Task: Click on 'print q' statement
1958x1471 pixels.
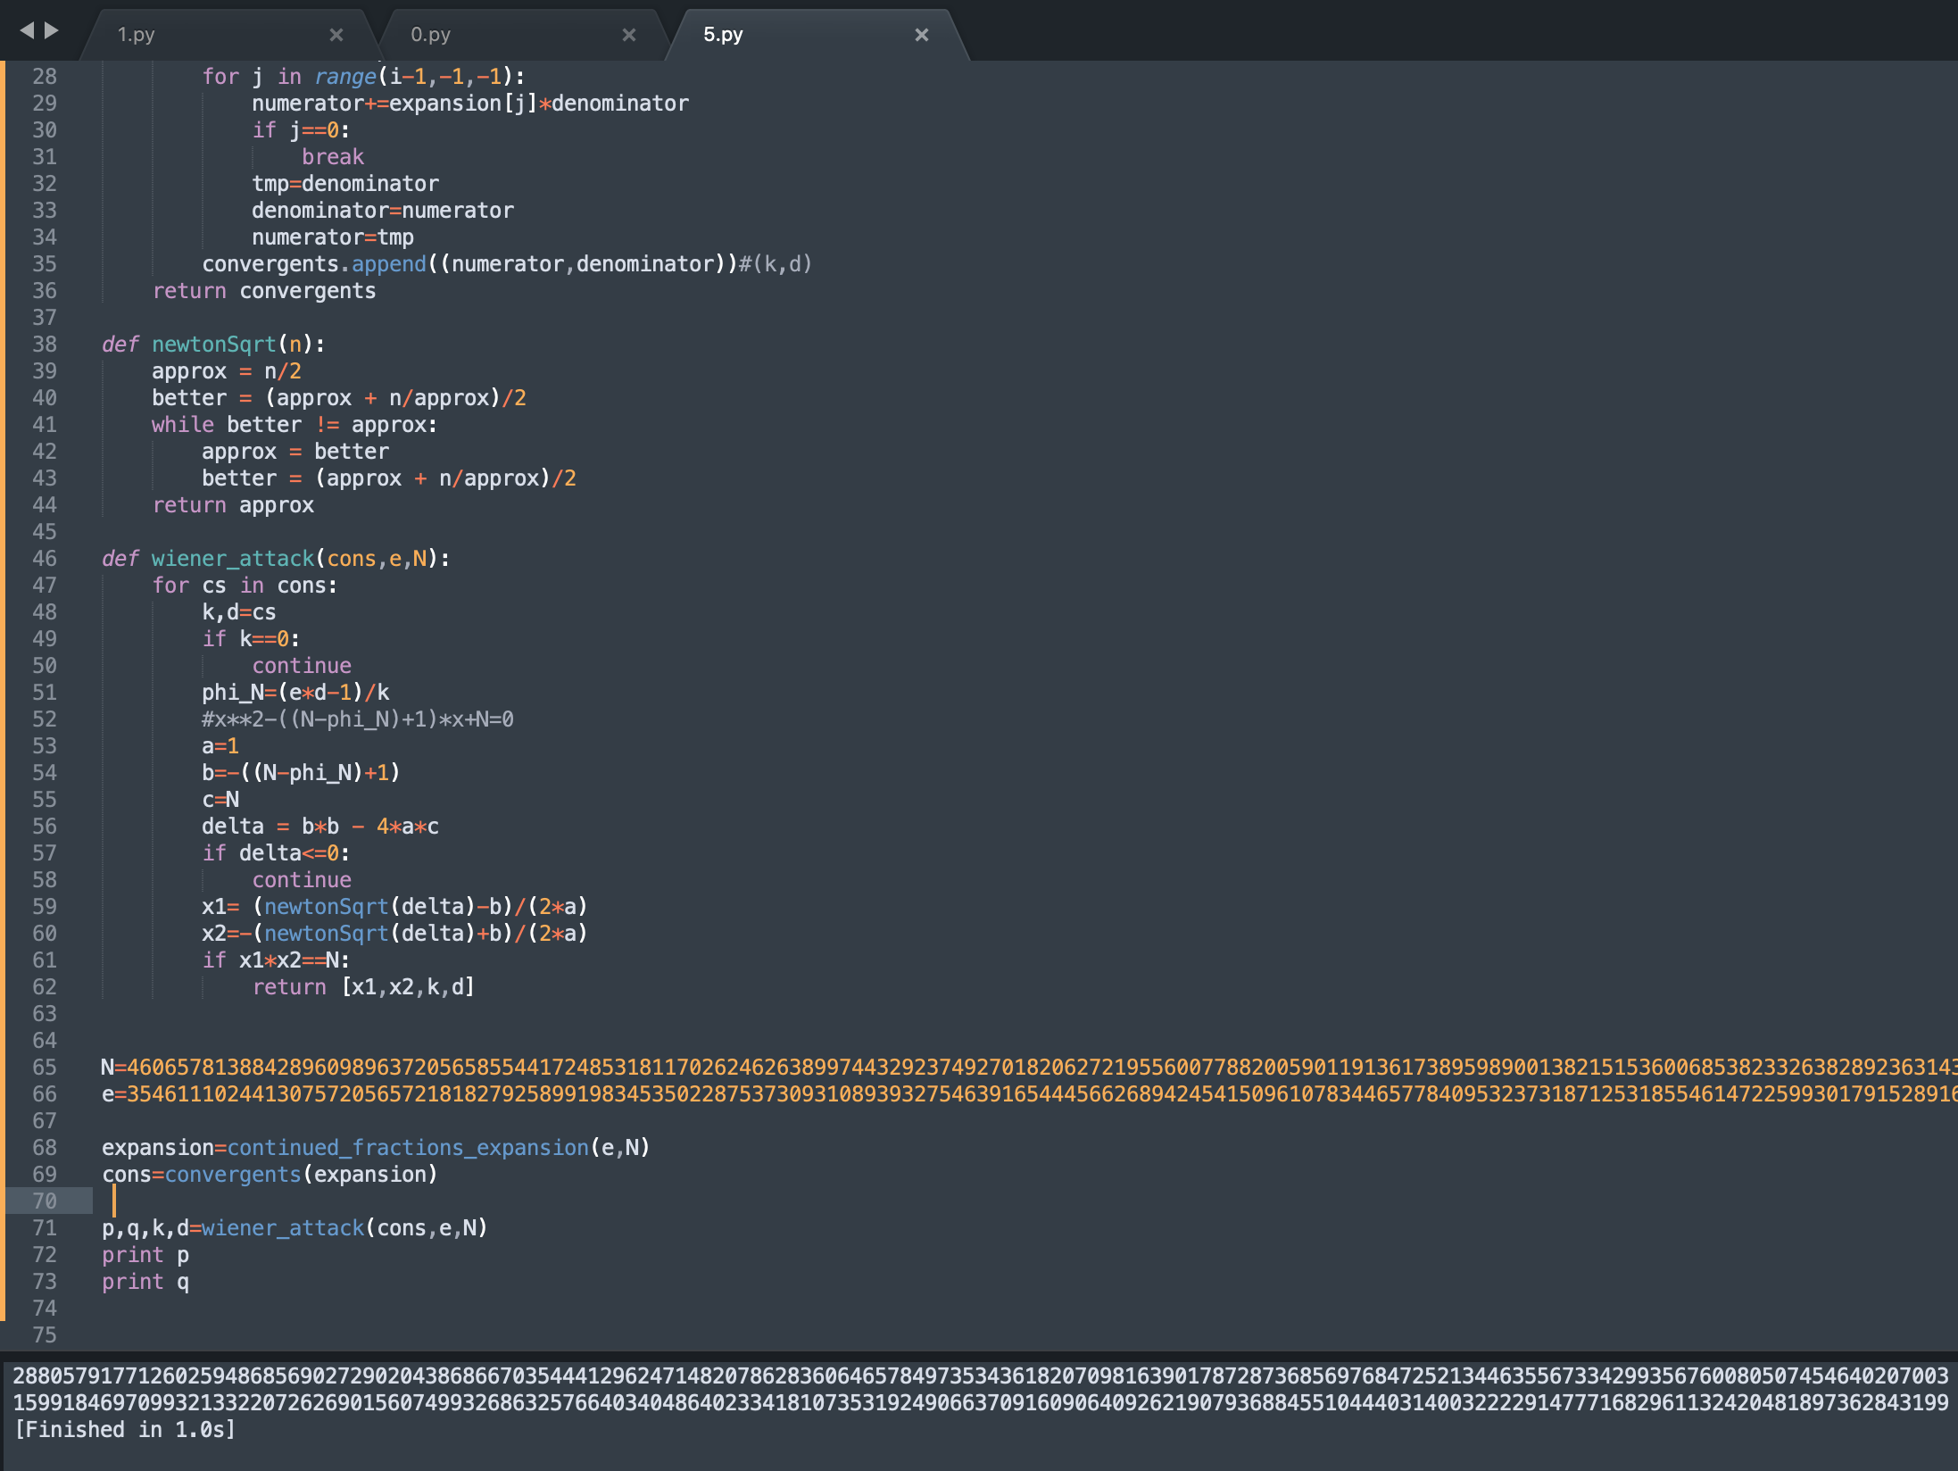Action: tap(145, 1282)
